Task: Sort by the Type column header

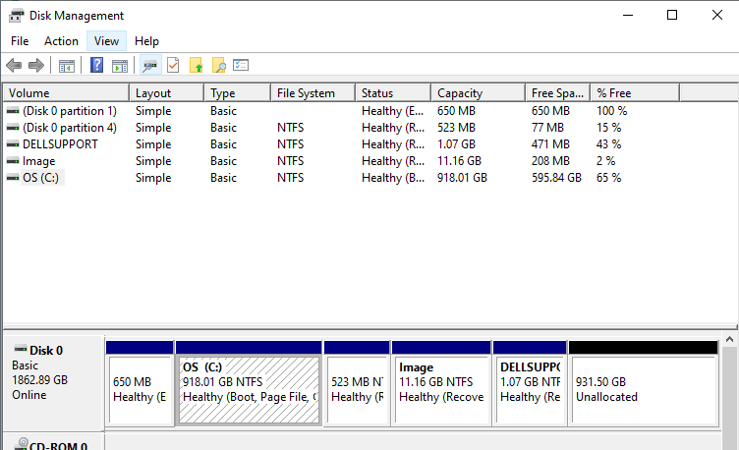Action: coord(238,92)
